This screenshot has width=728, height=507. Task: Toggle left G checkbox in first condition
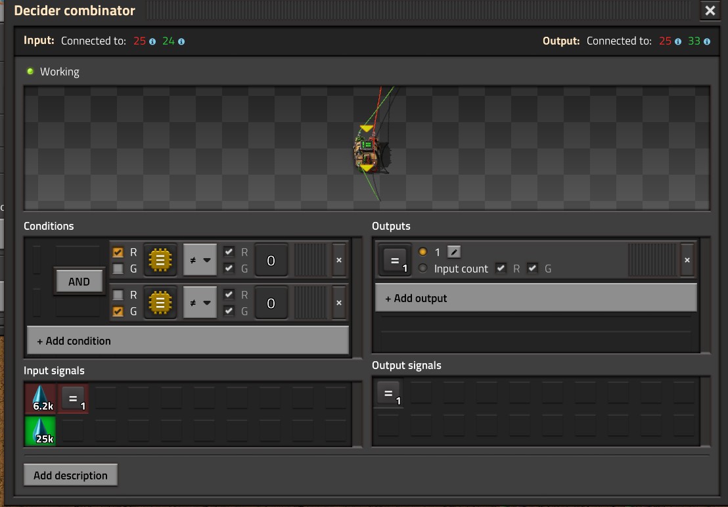118,269
